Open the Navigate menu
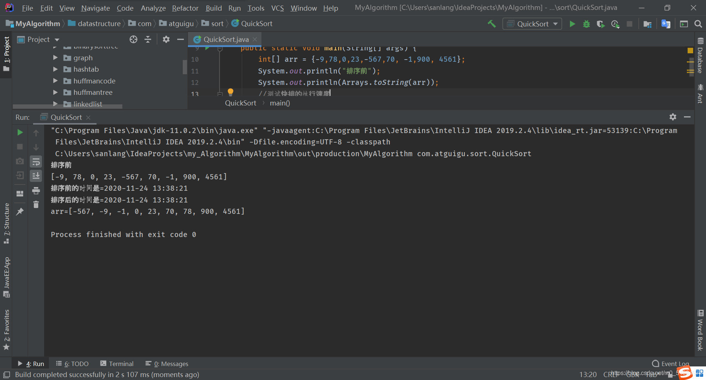This screenshot has height=380, width=706. (96, 8)
